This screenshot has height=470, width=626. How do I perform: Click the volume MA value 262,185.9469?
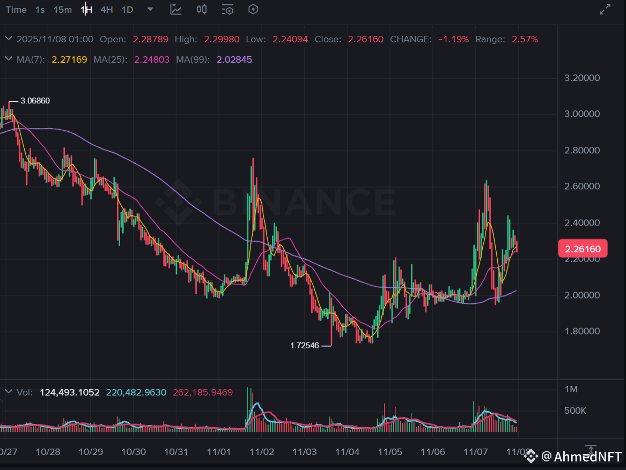click(x=203, y=392)
